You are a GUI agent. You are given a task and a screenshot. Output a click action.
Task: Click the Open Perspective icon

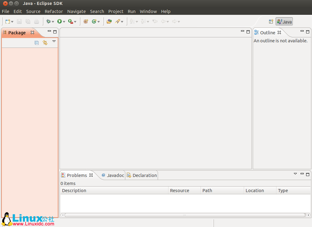pos(271,22)
